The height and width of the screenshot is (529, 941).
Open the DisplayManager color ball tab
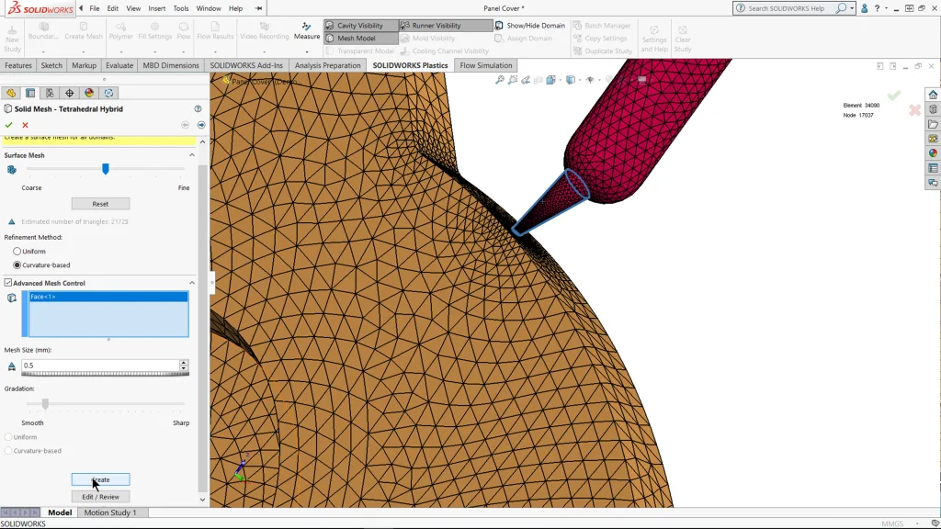(x=89, y=93)
